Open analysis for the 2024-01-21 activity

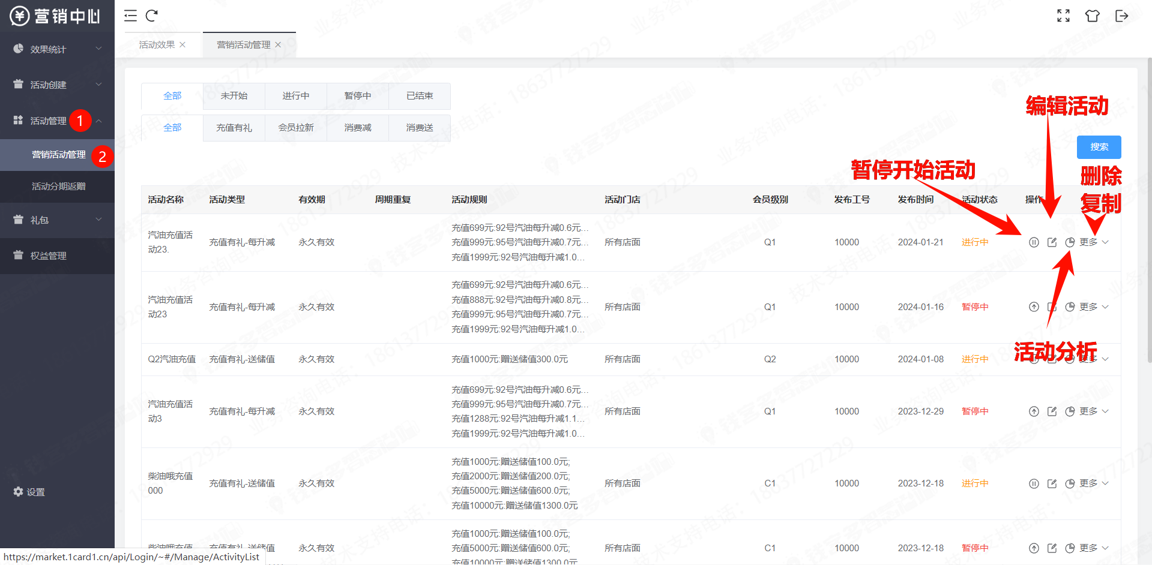1070,242
